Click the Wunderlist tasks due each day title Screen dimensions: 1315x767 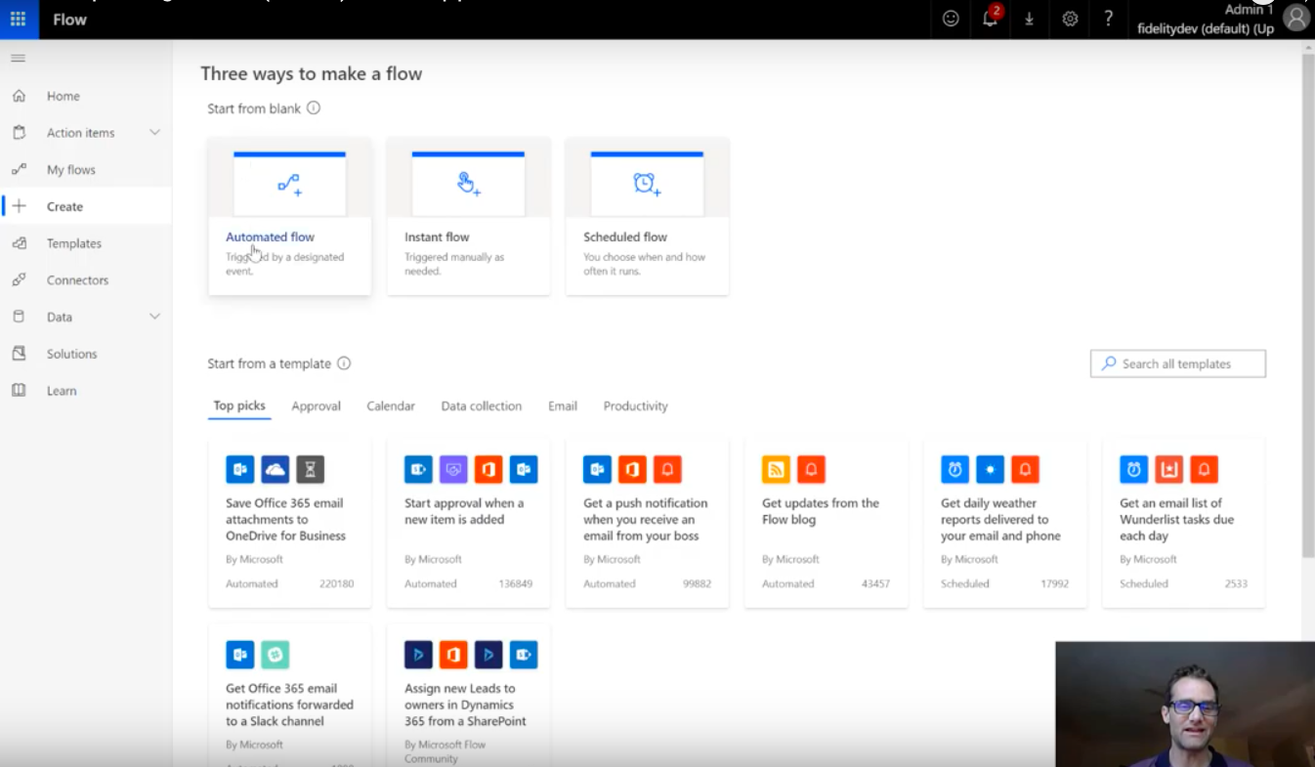pyautogui.click(x=1177, y=520)
